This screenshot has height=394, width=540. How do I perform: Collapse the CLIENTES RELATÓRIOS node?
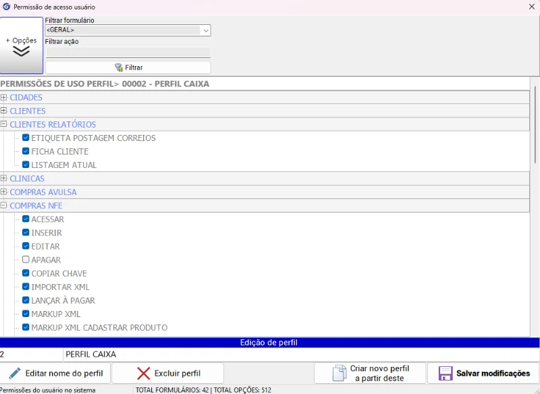pyautogui.click(x=4, y=124)
